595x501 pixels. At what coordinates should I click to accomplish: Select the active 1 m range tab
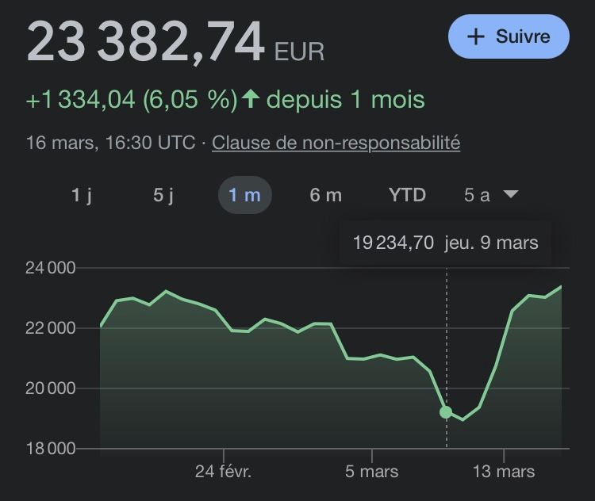[x=244, y=195]
